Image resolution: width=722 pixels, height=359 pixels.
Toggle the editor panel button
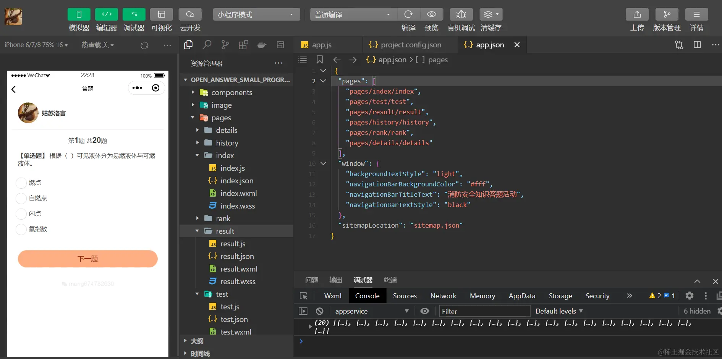107,15
